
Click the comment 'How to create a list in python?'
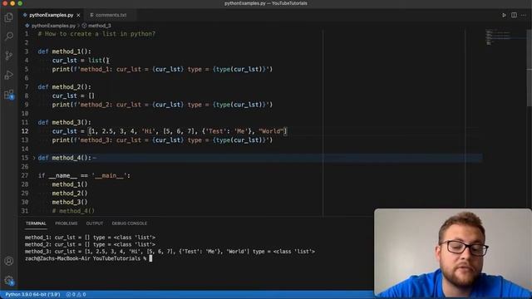100,34
